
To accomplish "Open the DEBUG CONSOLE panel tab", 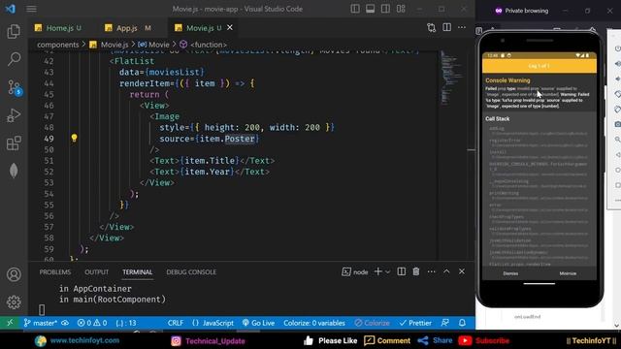I will (191, 271).
